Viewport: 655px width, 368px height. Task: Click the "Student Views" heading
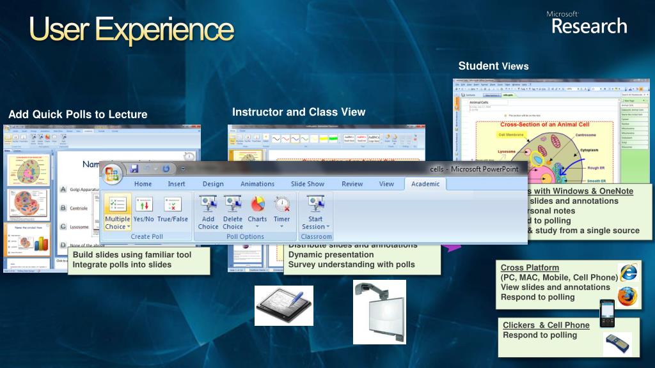[x=493, y=66]
